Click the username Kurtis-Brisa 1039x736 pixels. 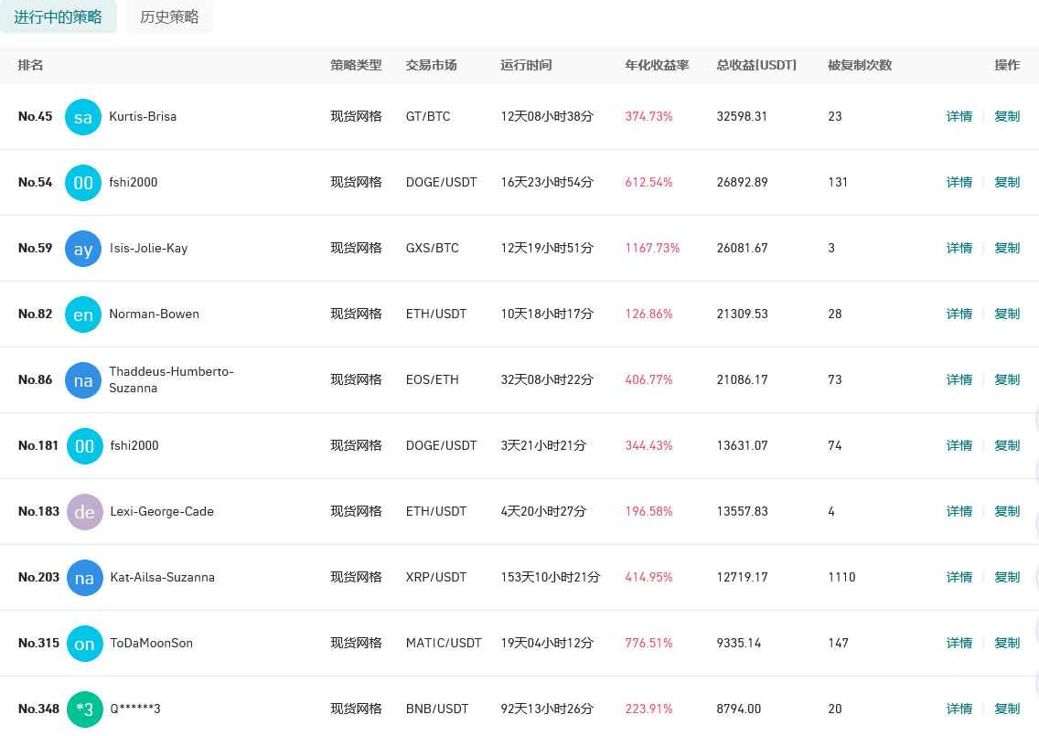coord(143,117)
